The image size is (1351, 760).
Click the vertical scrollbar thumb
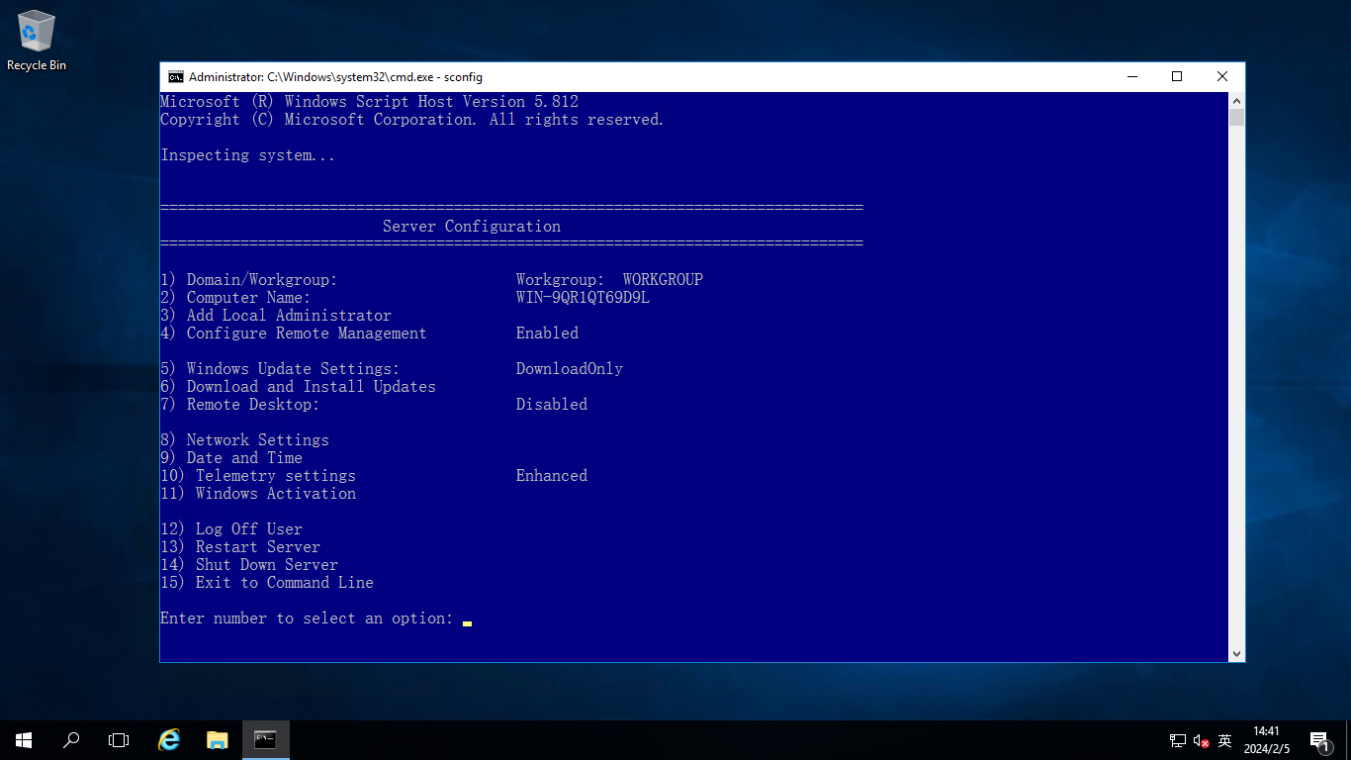(1236, 118)
